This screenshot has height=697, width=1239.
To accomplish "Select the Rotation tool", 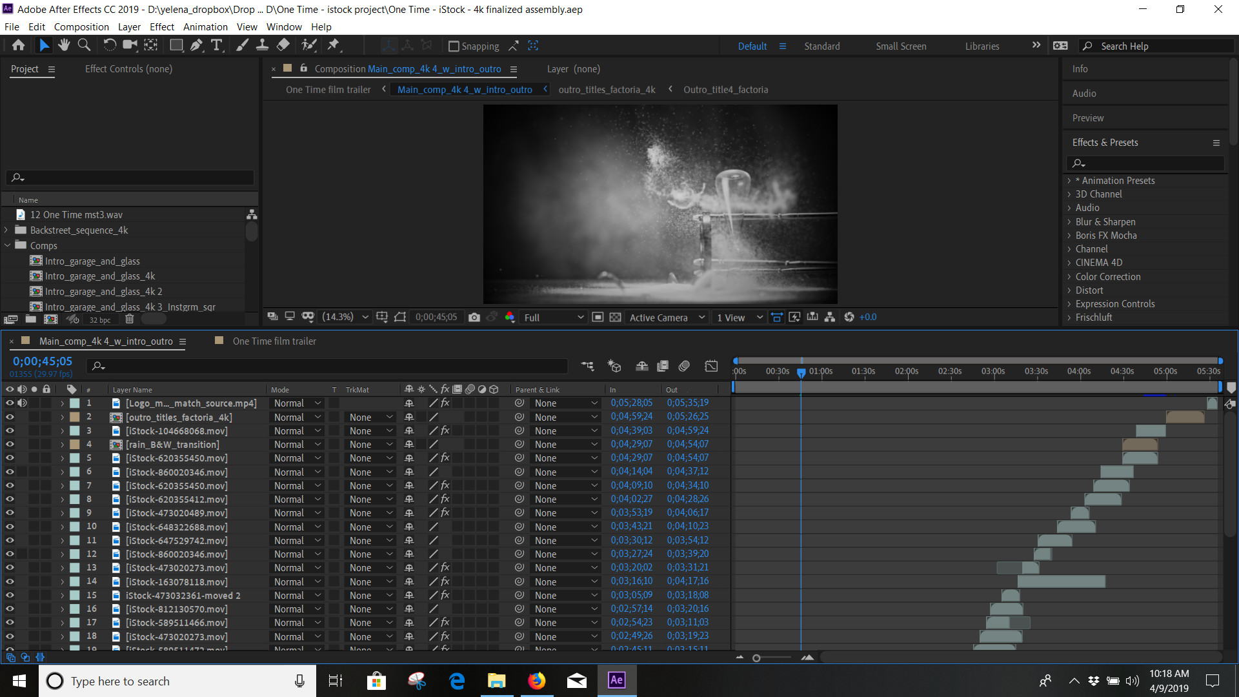I will pyautogui.click(x=110, y=45).
